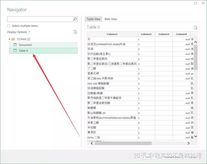Viewport: 207px width, 164px height.
Task: Click the 12.html folder icon
Action: pyautogui.click(x=13, y=39)
